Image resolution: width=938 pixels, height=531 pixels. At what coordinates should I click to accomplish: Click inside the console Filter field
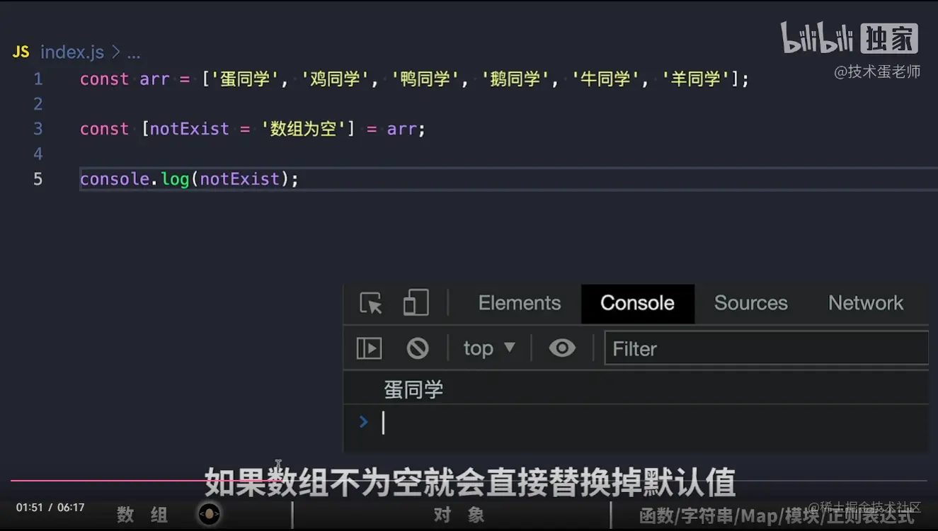coord(766,348)
